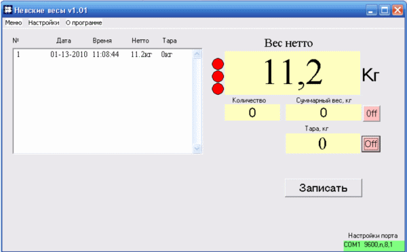Click the bottom red indicator light

coord(218,89)
